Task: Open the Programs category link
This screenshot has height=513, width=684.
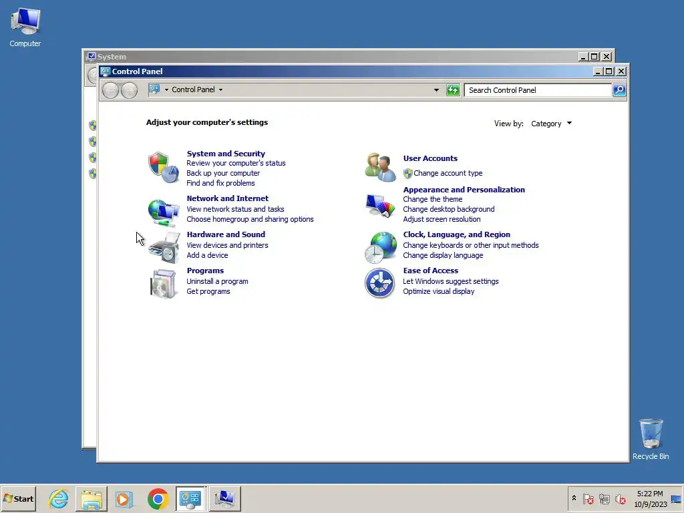Action: pos(205,271)
